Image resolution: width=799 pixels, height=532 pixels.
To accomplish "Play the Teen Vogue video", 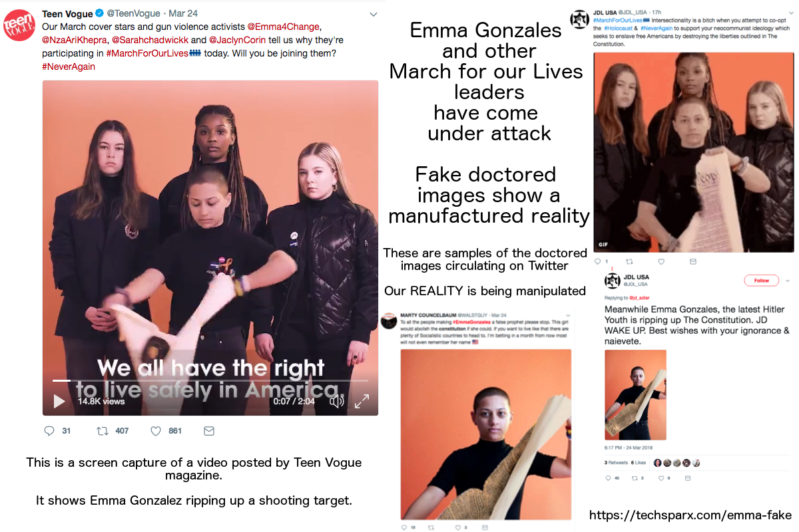I will tap(59, 401).
